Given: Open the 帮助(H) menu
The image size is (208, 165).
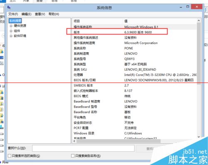Looking at the screenshot, I should click(x=54, y=14).
